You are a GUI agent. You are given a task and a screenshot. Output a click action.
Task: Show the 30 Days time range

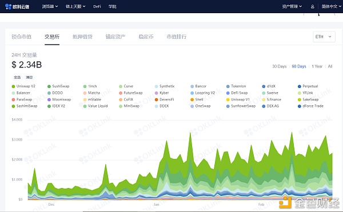(279, 66)
